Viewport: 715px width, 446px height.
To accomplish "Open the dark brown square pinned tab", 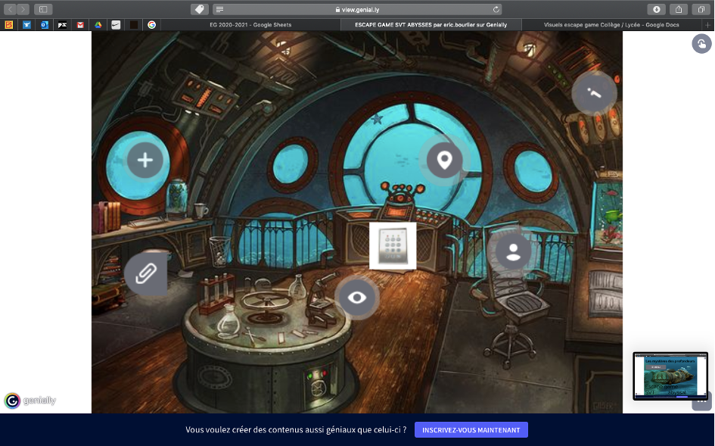I will click(134, 25).
